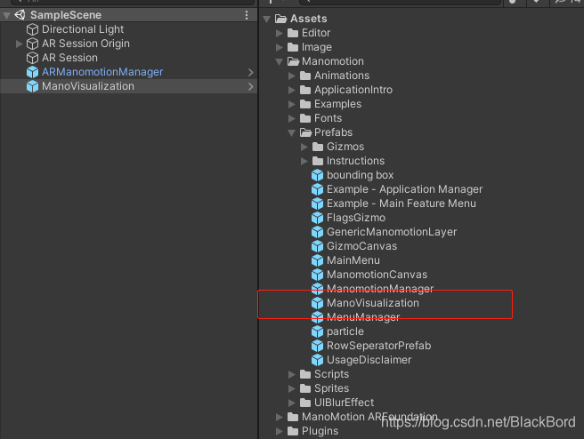Click the FlagsGizmo prefab icon
The height and width of the screenshot is (439, 584).
(317, 218)
